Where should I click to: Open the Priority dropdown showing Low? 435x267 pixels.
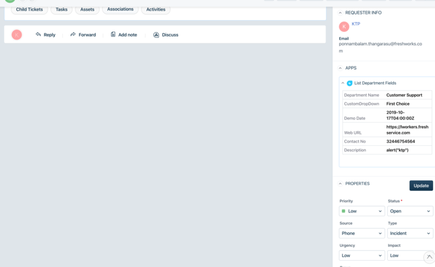point(362,211)
